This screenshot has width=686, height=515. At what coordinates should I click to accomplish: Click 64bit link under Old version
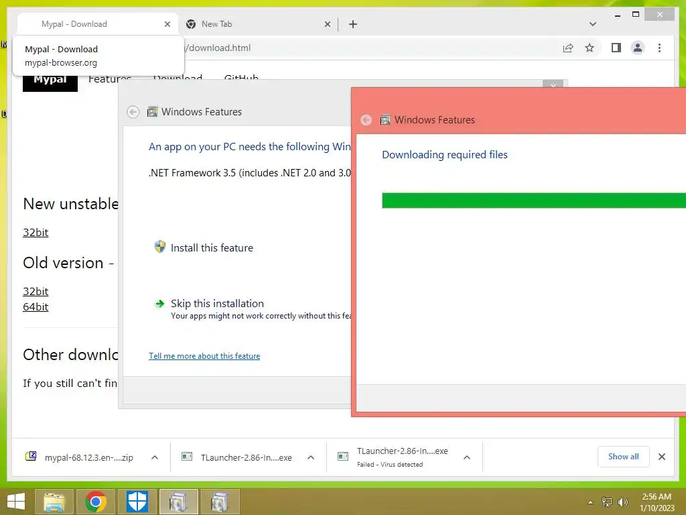click(x=36, y=307)
